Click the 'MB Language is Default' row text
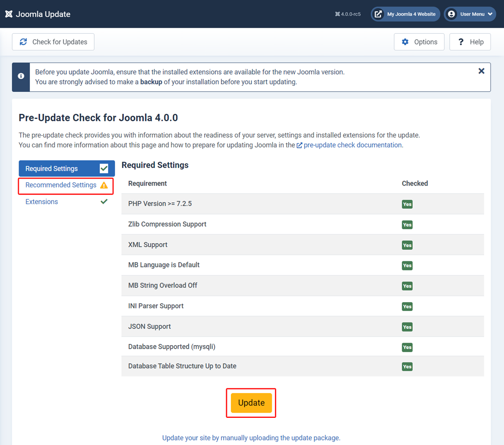Screen dimensions: 504x445 pos(164,265)
